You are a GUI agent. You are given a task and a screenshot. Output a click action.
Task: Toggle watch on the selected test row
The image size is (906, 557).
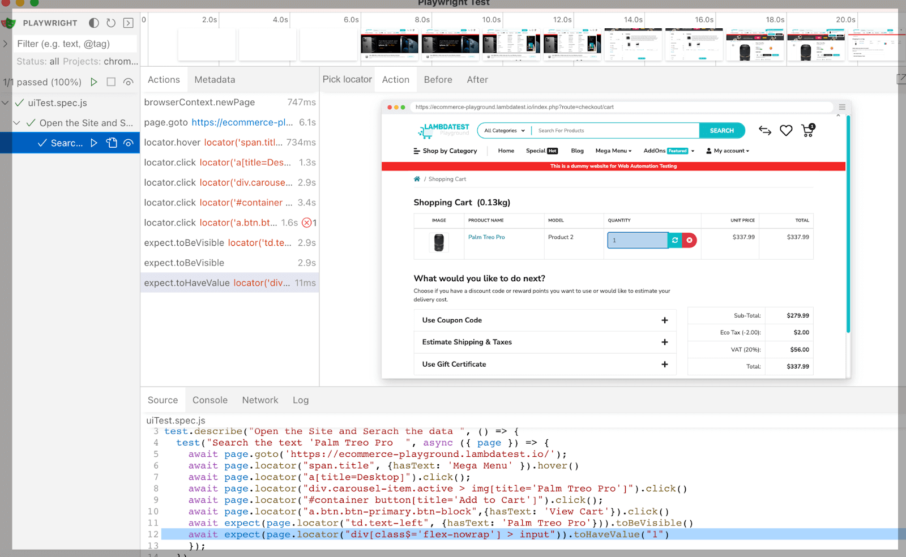click(129, 143)
